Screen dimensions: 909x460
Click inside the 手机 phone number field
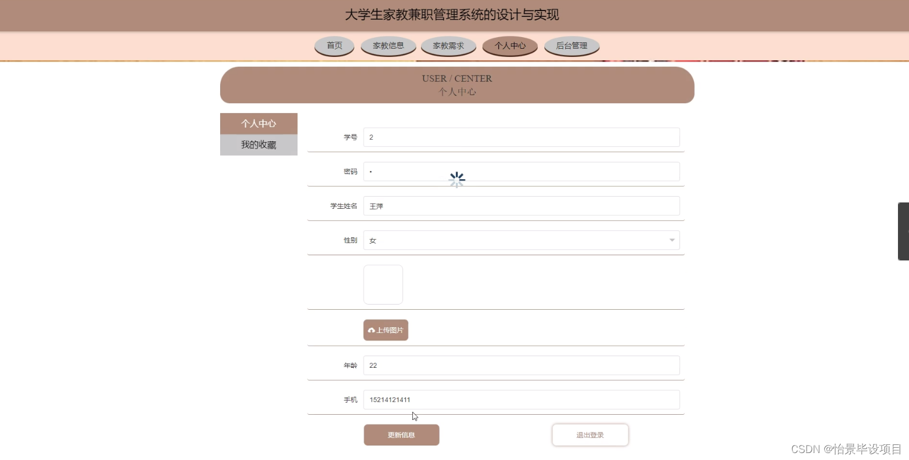click(521, 399)
